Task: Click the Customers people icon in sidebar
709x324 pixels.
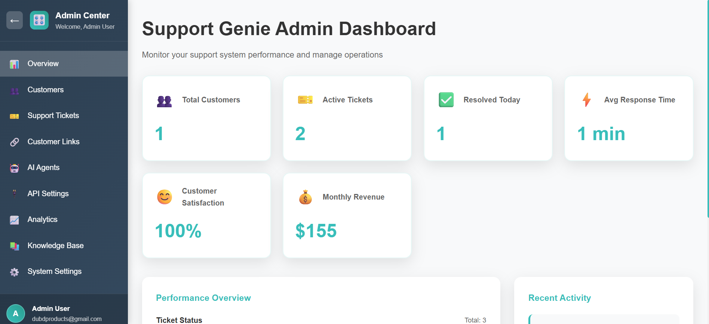Action: click(14, 90)
